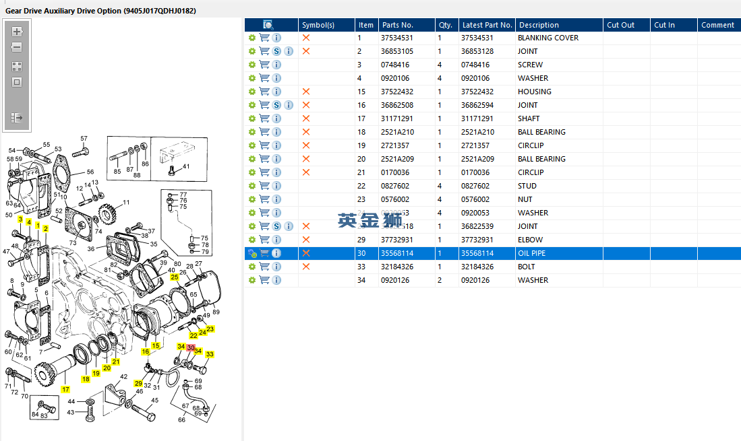Add BALL BEARING 2521A209 to the cart
The width and height of the screenshot is (741, 441).
click(x=264, y=159)
